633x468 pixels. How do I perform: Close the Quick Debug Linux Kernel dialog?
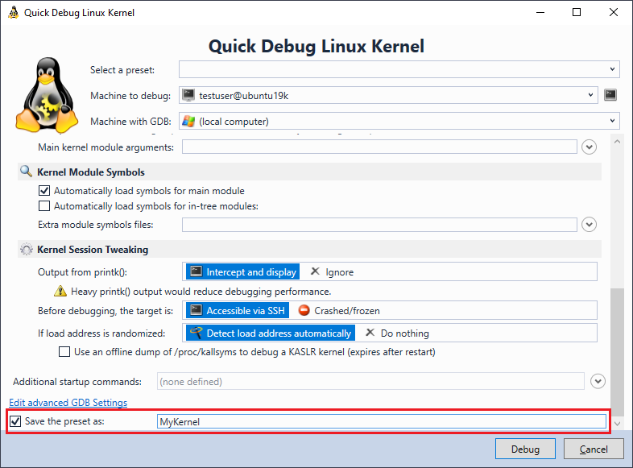tap(613, 13)
